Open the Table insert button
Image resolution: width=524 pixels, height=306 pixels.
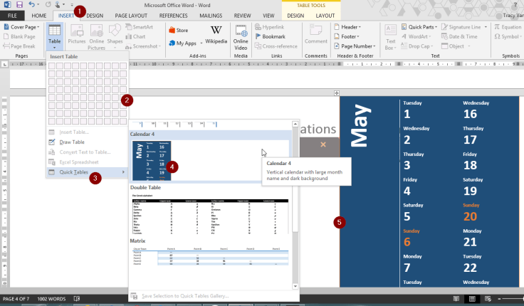point(54,37)
